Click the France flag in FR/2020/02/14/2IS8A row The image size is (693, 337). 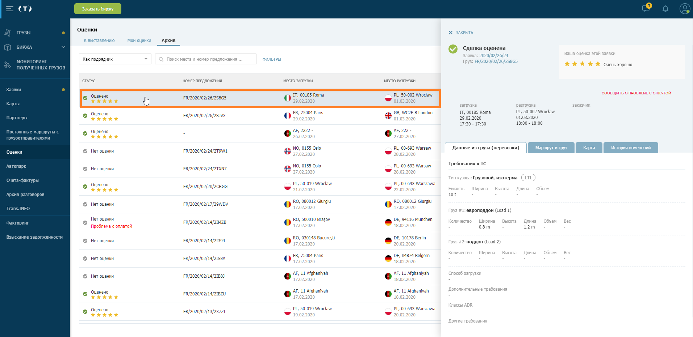tap(288, 259)
